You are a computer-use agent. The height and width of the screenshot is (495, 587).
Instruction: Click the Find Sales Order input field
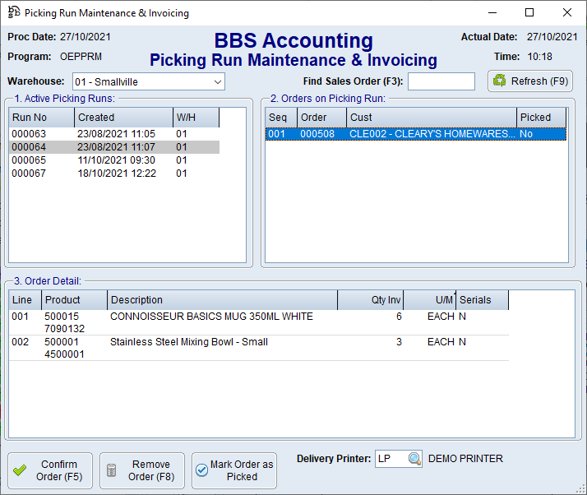point(441,81)
